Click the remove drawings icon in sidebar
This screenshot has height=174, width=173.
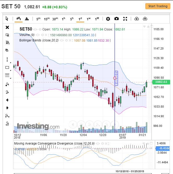7,35
